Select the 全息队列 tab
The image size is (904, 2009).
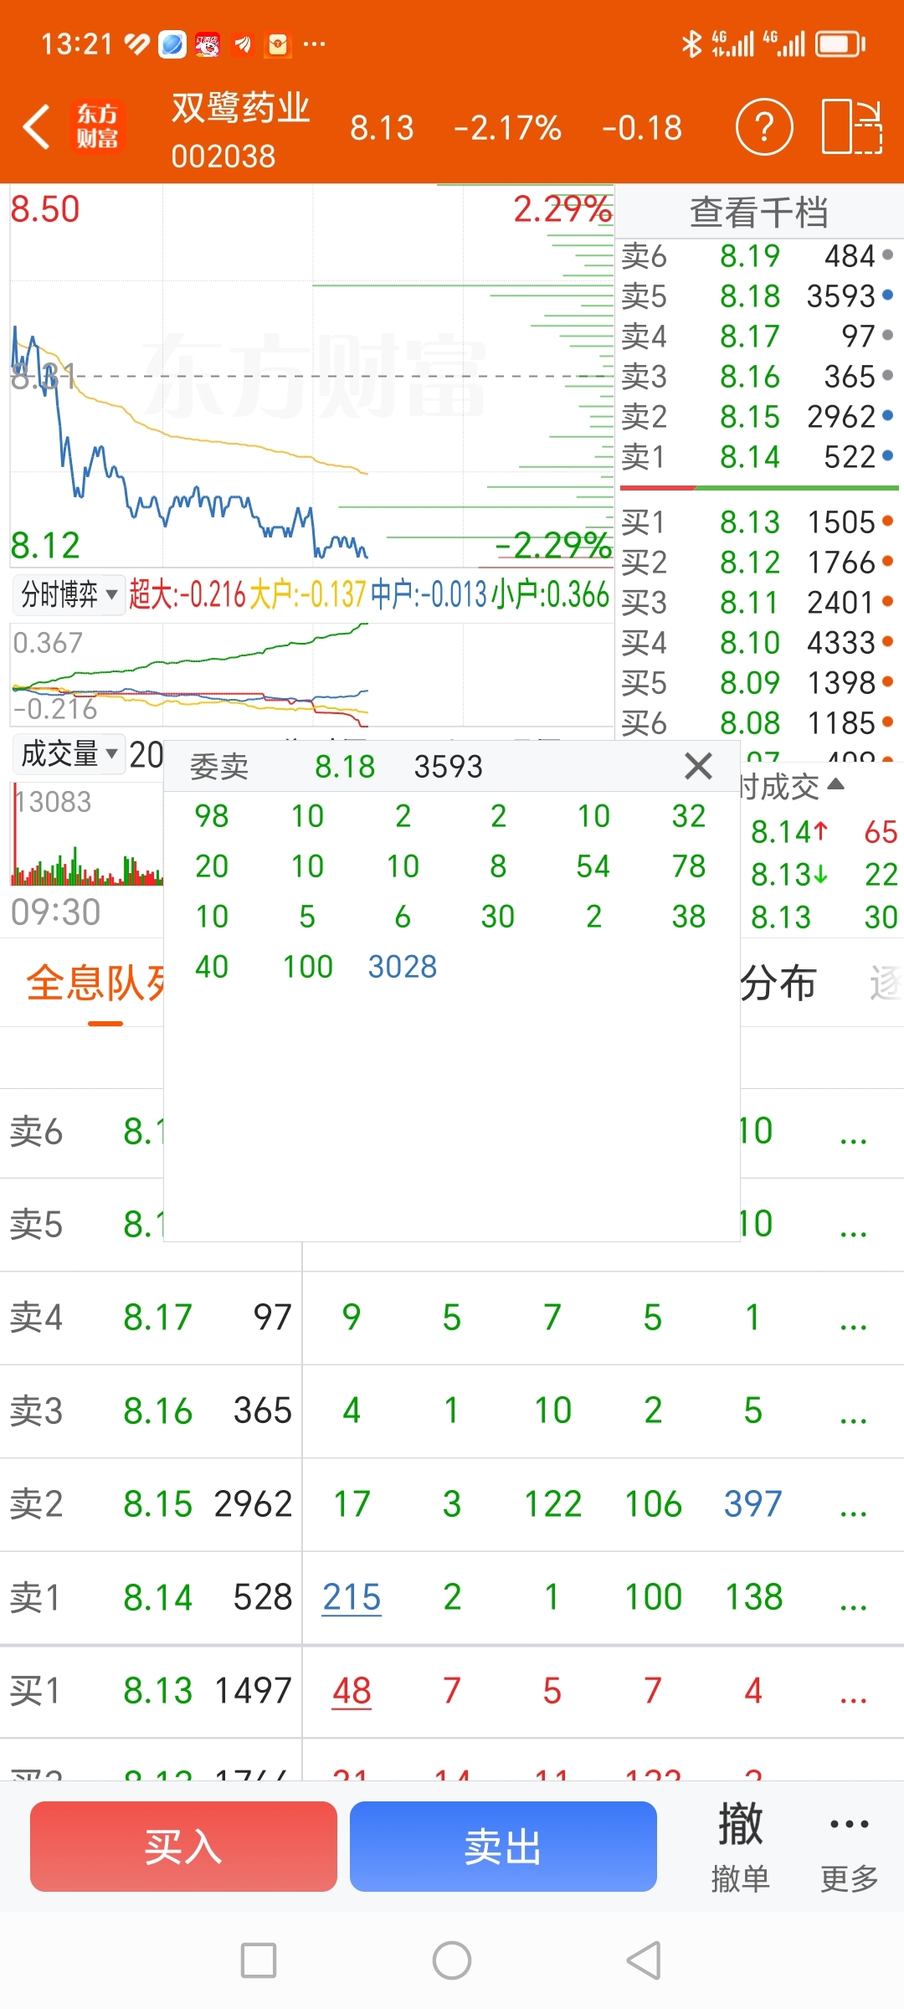point(95,984)
